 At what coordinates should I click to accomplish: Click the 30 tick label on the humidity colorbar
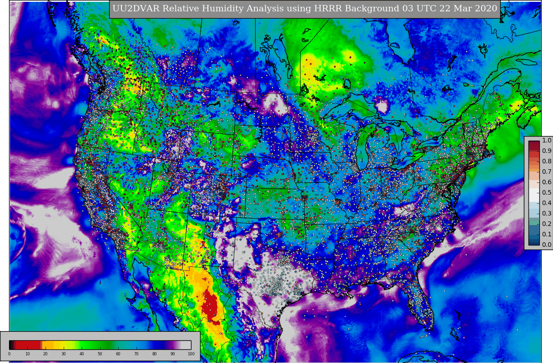[x=64, y=354]
